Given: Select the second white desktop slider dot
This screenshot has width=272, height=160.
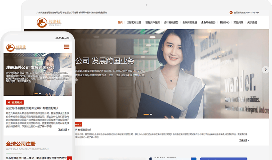Looking at the screenshot, I should (151, 115).
